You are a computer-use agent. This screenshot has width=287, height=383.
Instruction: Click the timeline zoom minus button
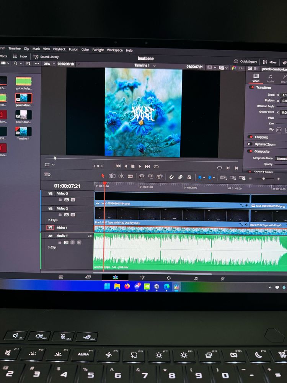click(x=250, y=178)
